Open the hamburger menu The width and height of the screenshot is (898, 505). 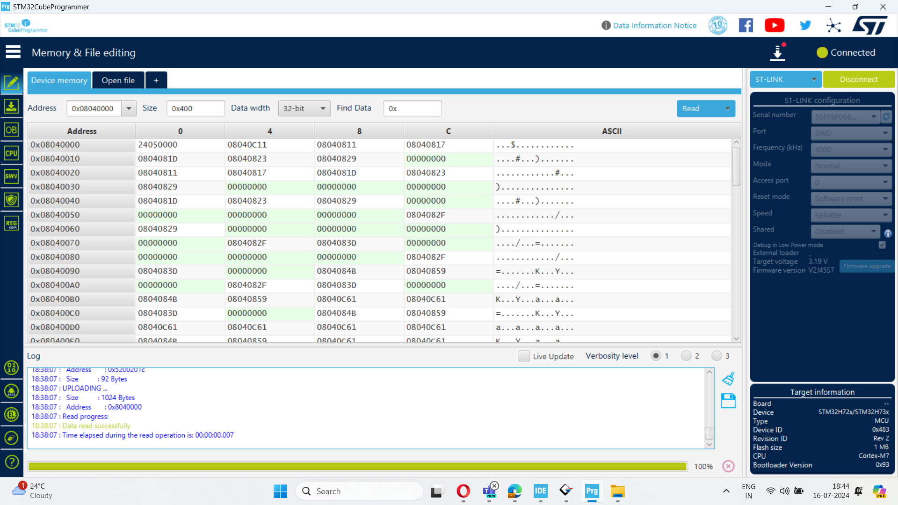tap(13, 52)
